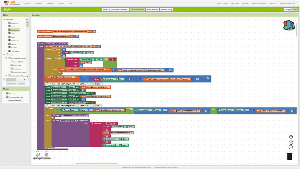The image size is (300, 169).
Task: Click the trash can icon
Action: pos(289,156)
